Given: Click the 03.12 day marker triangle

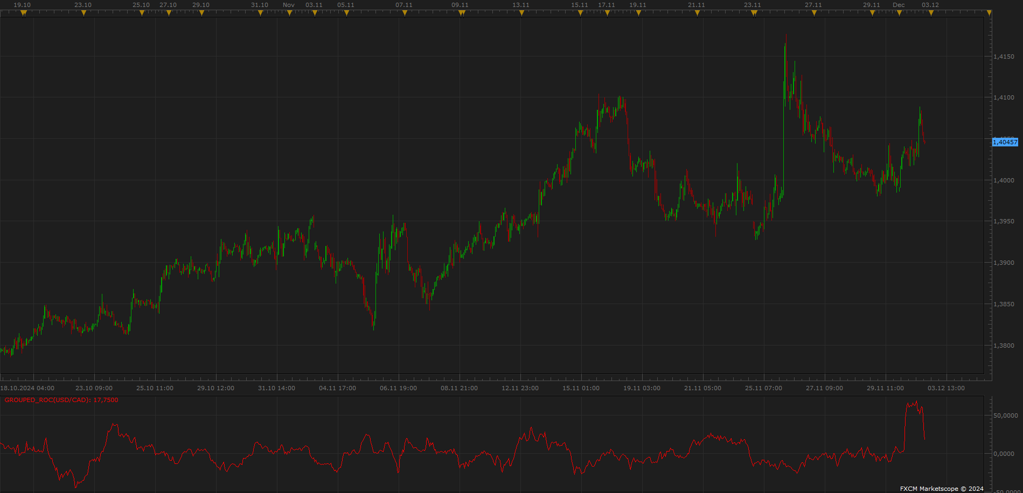Looking at the screenshot, I should click(x=931, y=13).
